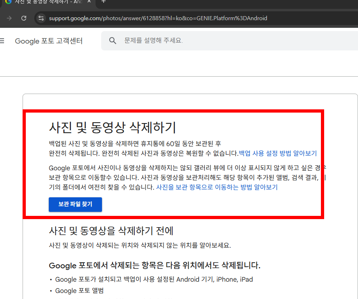The image size is (358, 299).
Task: Click the search magnifier icon
Action: (112, 40)
